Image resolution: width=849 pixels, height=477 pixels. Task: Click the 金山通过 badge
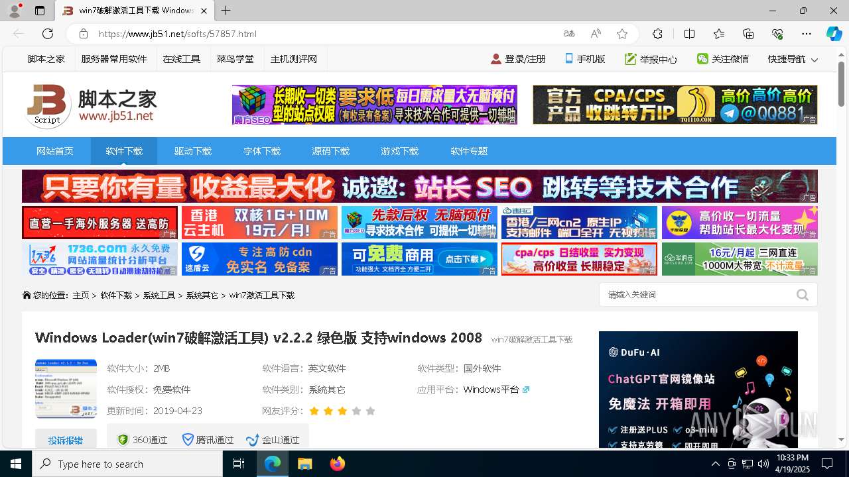(x=272, y=440)
